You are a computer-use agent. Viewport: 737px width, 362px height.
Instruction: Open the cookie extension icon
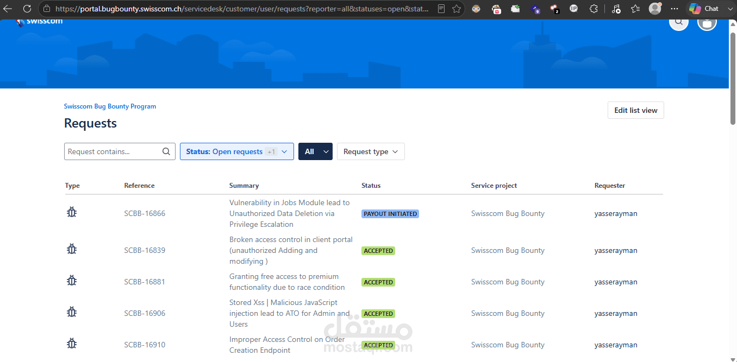[496, 9]
